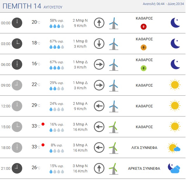Click the crescent moon icon at 00:00
Image resolution: width=186 pixels, height=180 pixels.
point(175,23)
